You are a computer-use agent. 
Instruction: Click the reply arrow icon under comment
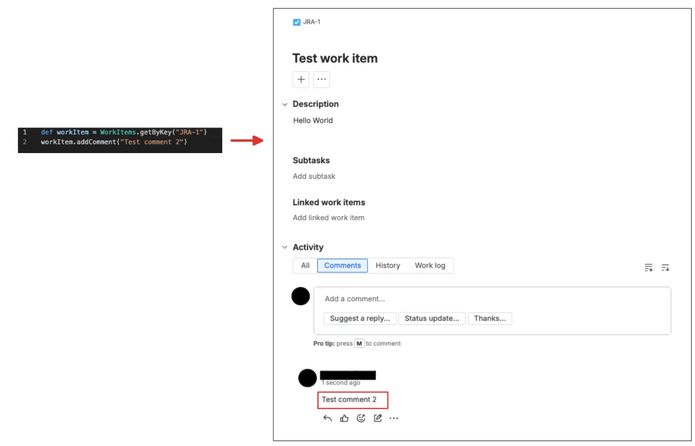click(328, 418)
